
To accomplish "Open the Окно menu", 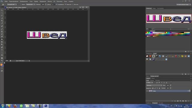I will click(65, 1).
